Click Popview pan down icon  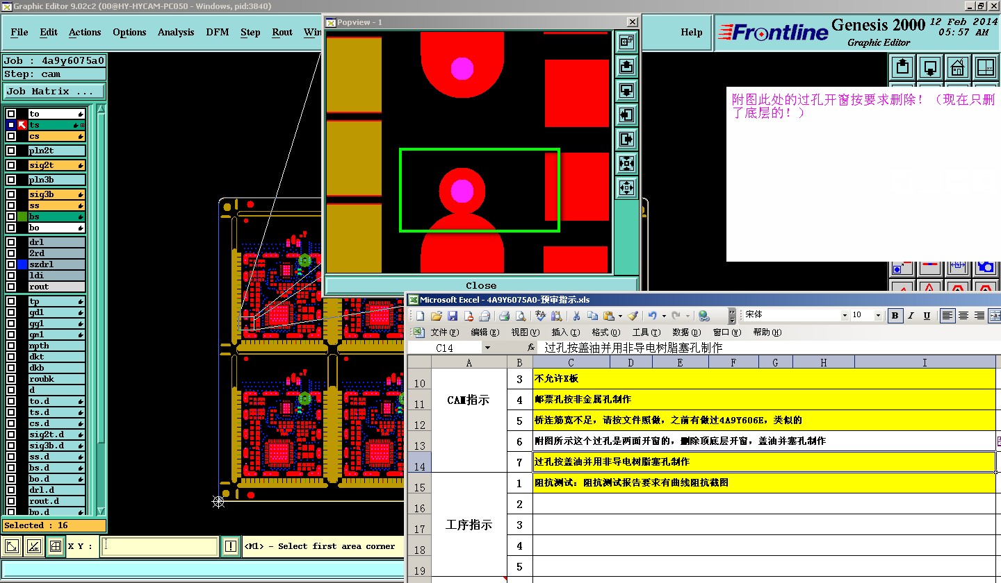pyautogui.click(x=626, y=91)
